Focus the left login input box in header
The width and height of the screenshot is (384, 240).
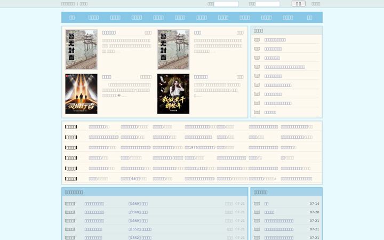click(x=226, y=4)
